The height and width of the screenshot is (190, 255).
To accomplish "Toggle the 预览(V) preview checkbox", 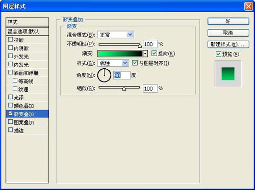I will point(218,55).
